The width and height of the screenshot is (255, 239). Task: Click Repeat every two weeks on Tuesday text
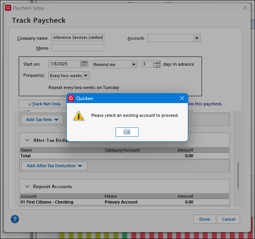pyautogui.click(x=84, y=87)
